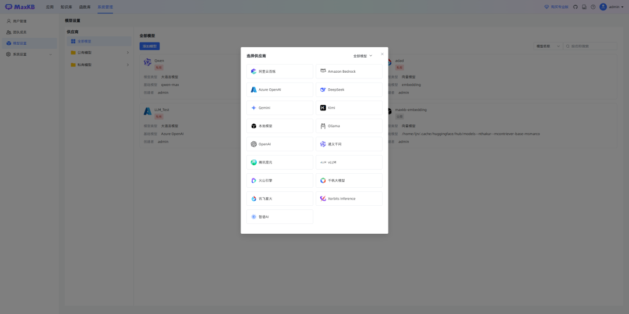Switch to the 应用 tab
Image resolution: width=629 pixels, height=314 pixels.
point(50,7)
